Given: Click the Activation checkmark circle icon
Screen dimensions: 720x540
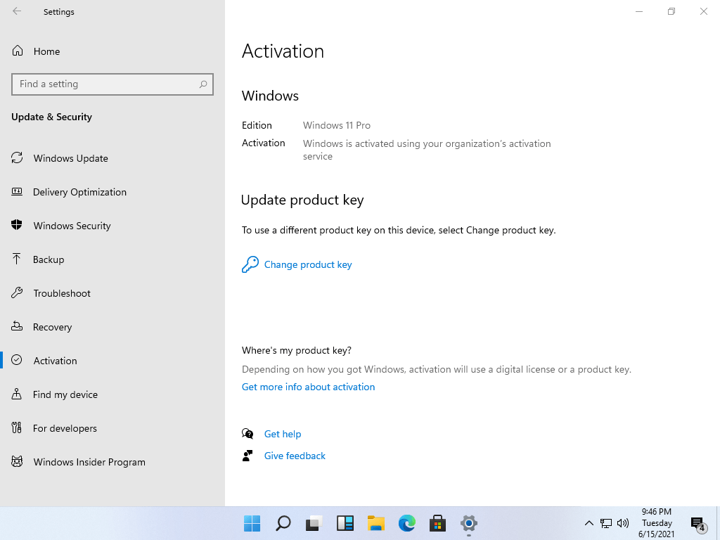Looking at the screenshot, I should (17, 360).
